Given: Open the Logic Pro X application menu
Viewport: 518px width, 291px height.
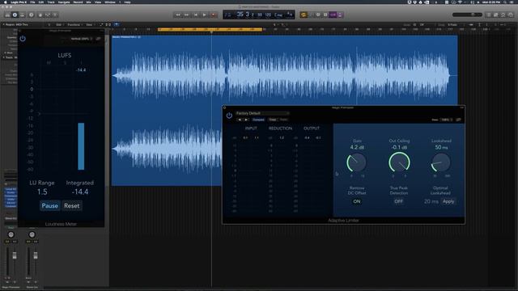Looking at the screenshot, I should (x=18, y=2).
